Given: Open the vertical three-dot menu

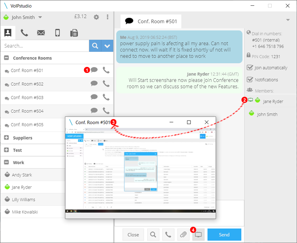Looking at the screenshot, I should [108, 17].
